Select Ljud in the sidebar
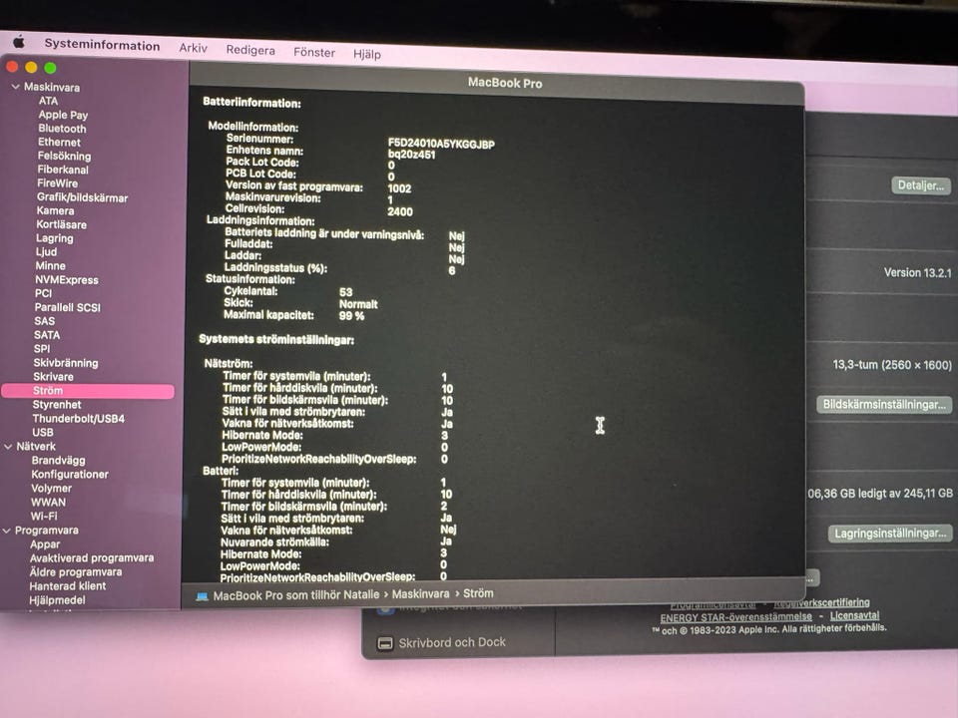This screenshot has width=958, height=718. 47,251
